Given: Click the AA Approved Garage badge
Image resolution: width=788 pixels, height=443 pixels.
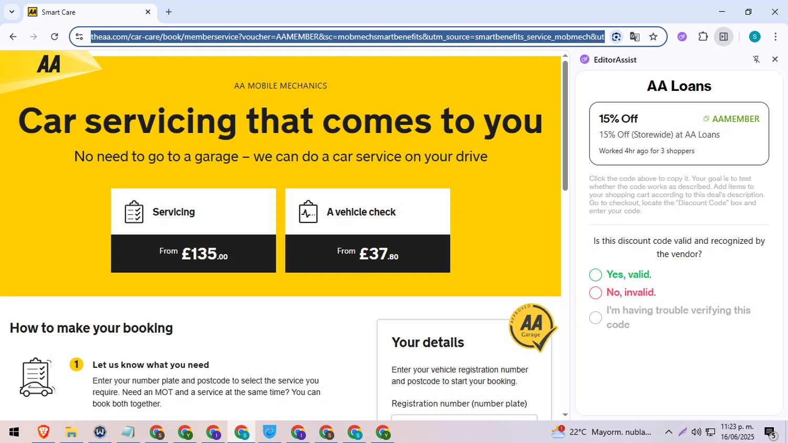Looking at the screenshot, I should tap(532, 327).
